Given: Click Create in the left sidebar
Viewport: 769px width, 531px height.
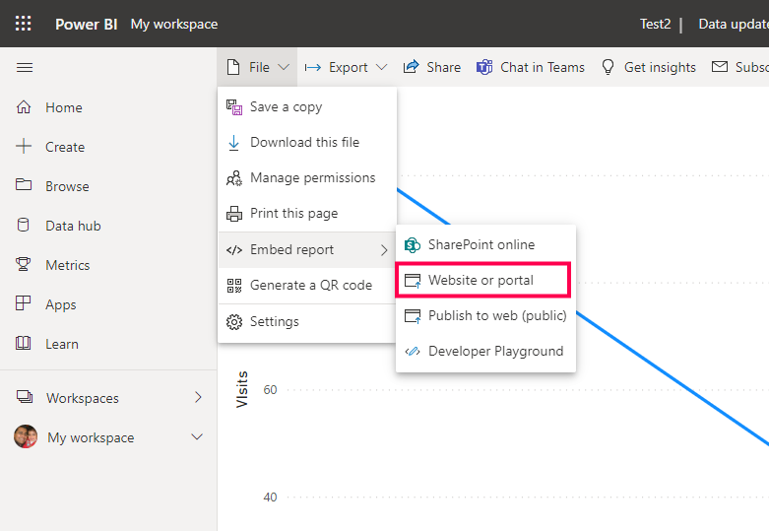Looking at the screenshot, I should [x=64, y=147].
